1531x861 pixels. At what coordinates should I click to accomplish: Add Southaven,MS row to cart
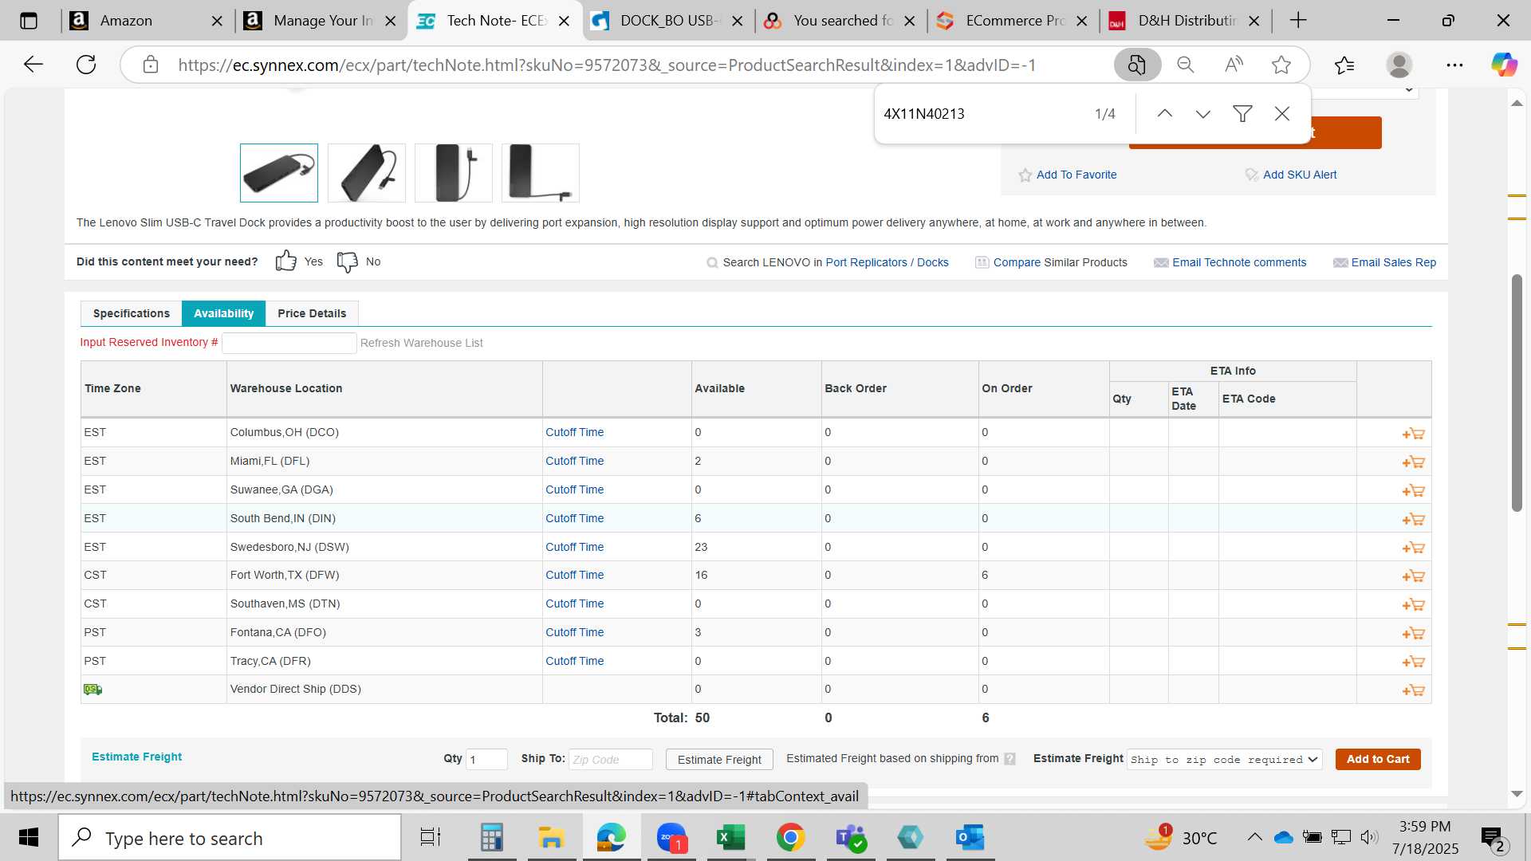(1413, 605)
